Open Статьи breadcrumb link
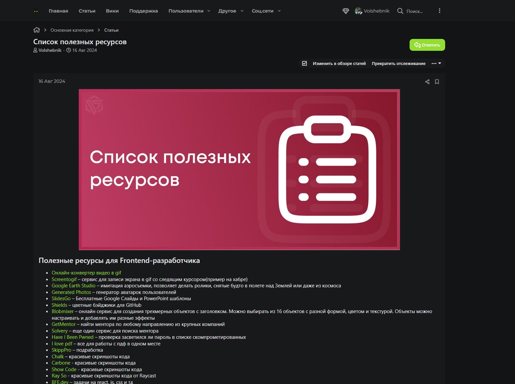 [111, 30]
